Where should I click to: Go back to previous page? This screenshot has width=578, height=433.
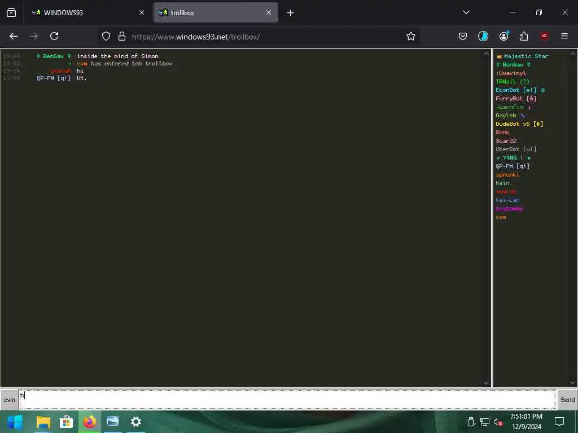click(14, 37)
